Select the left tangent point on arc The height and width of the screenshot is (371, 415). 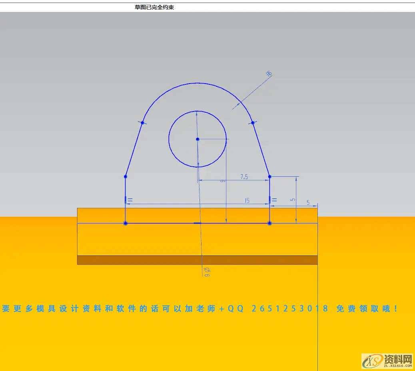point(142,123)
